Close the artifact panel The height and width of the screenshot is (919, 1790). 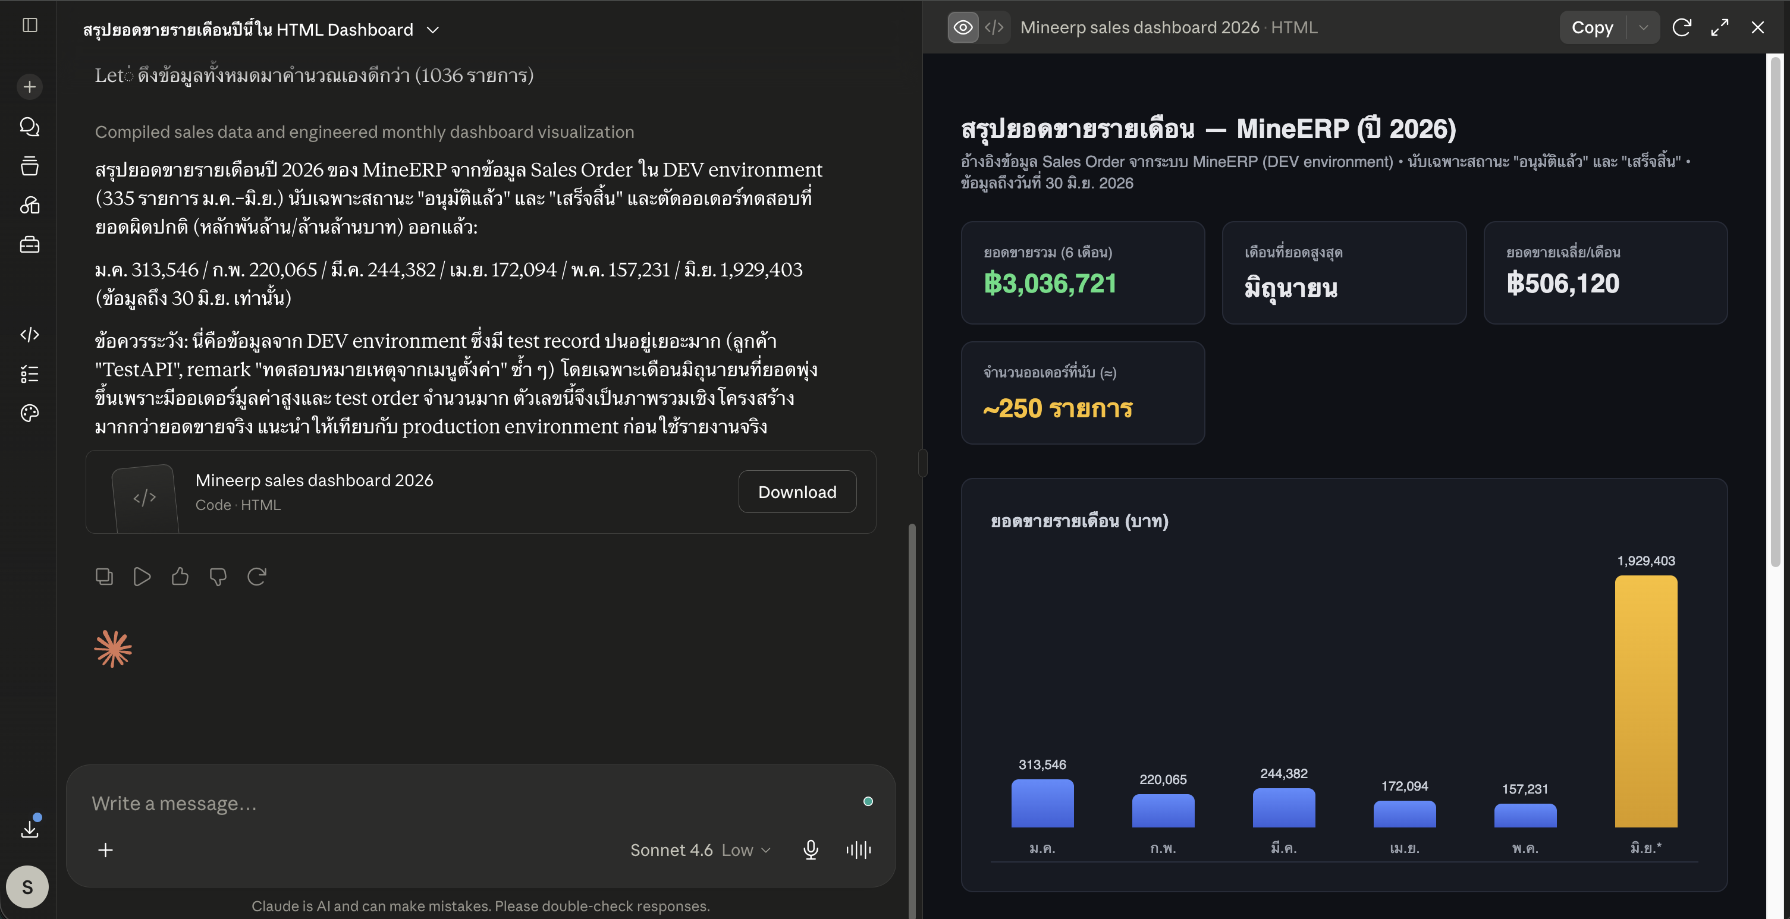pos(1758,28)
